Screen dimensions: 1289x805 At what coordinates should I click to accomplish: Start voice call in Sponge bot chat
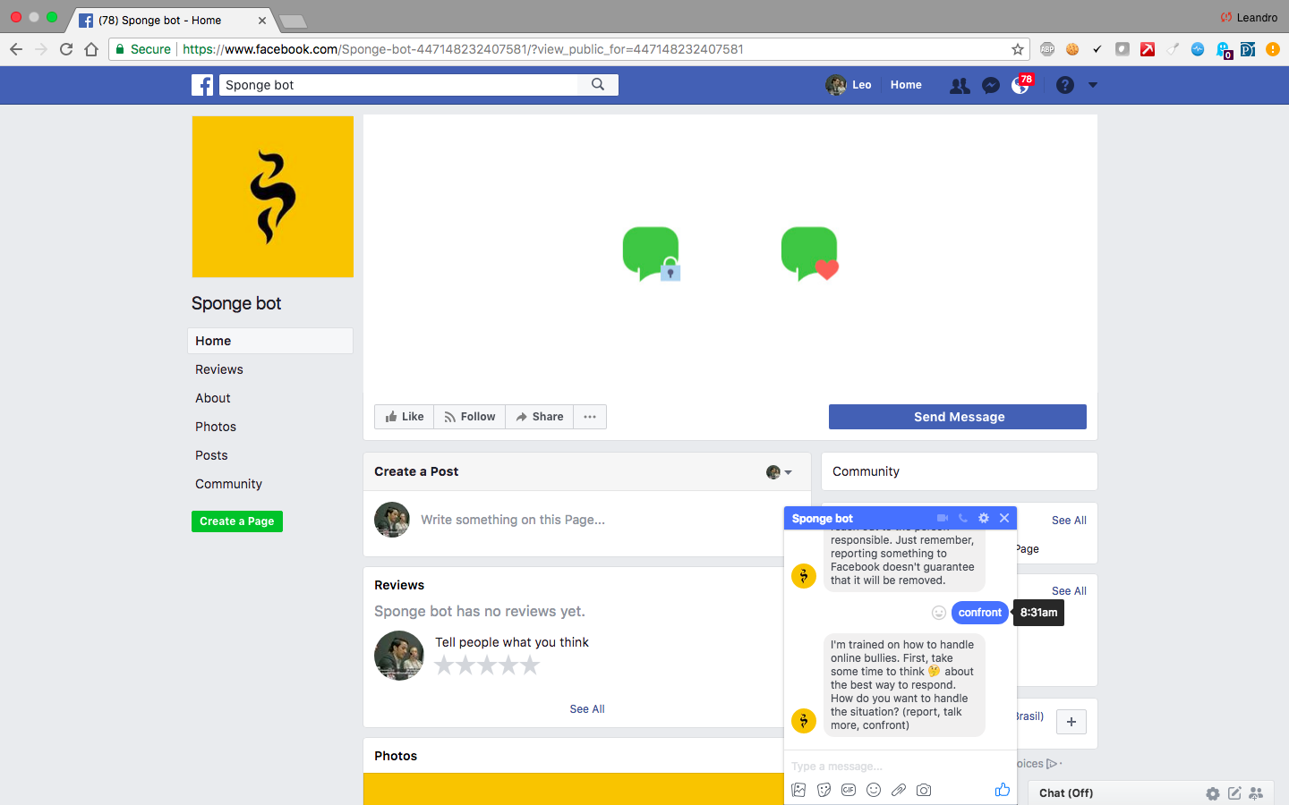pyautogui.click(x=963, y=518)
